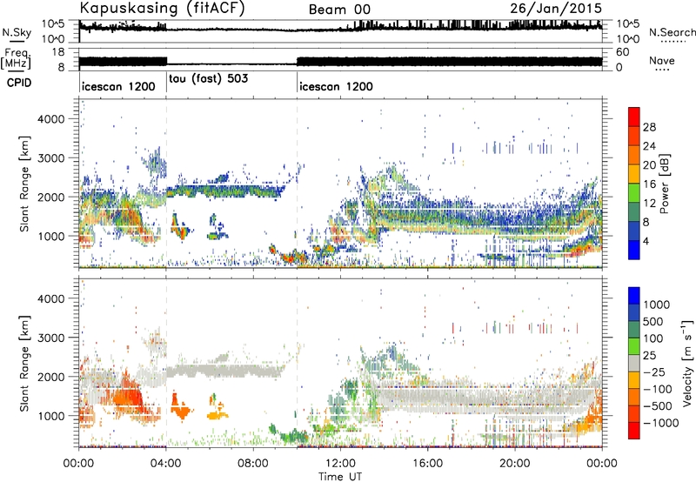Click the '20:00' time axis label
The image size is (696, 482).
514,464
